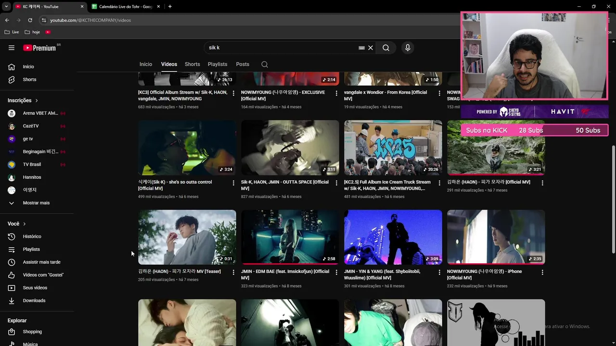Viewport: 616px width, 346px height.
Task: Open more options for NOWIMYOUNG iPhone video
Action: [x=542, y=272]
